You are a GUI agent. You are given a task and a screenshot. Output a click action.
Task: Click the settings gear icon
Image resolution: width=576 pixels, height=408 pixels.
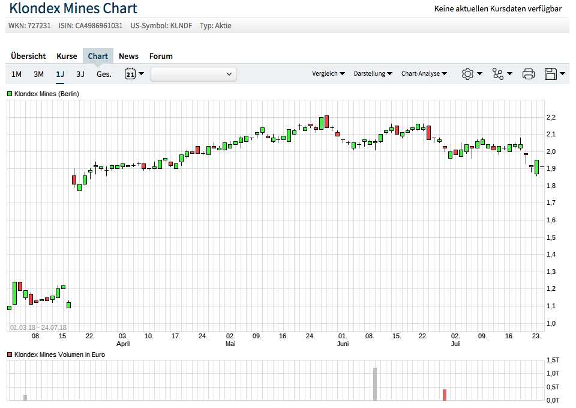coord(467,74)
